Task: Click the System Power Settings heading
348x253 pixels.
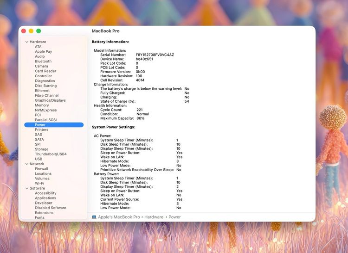Action: point(113,127)
